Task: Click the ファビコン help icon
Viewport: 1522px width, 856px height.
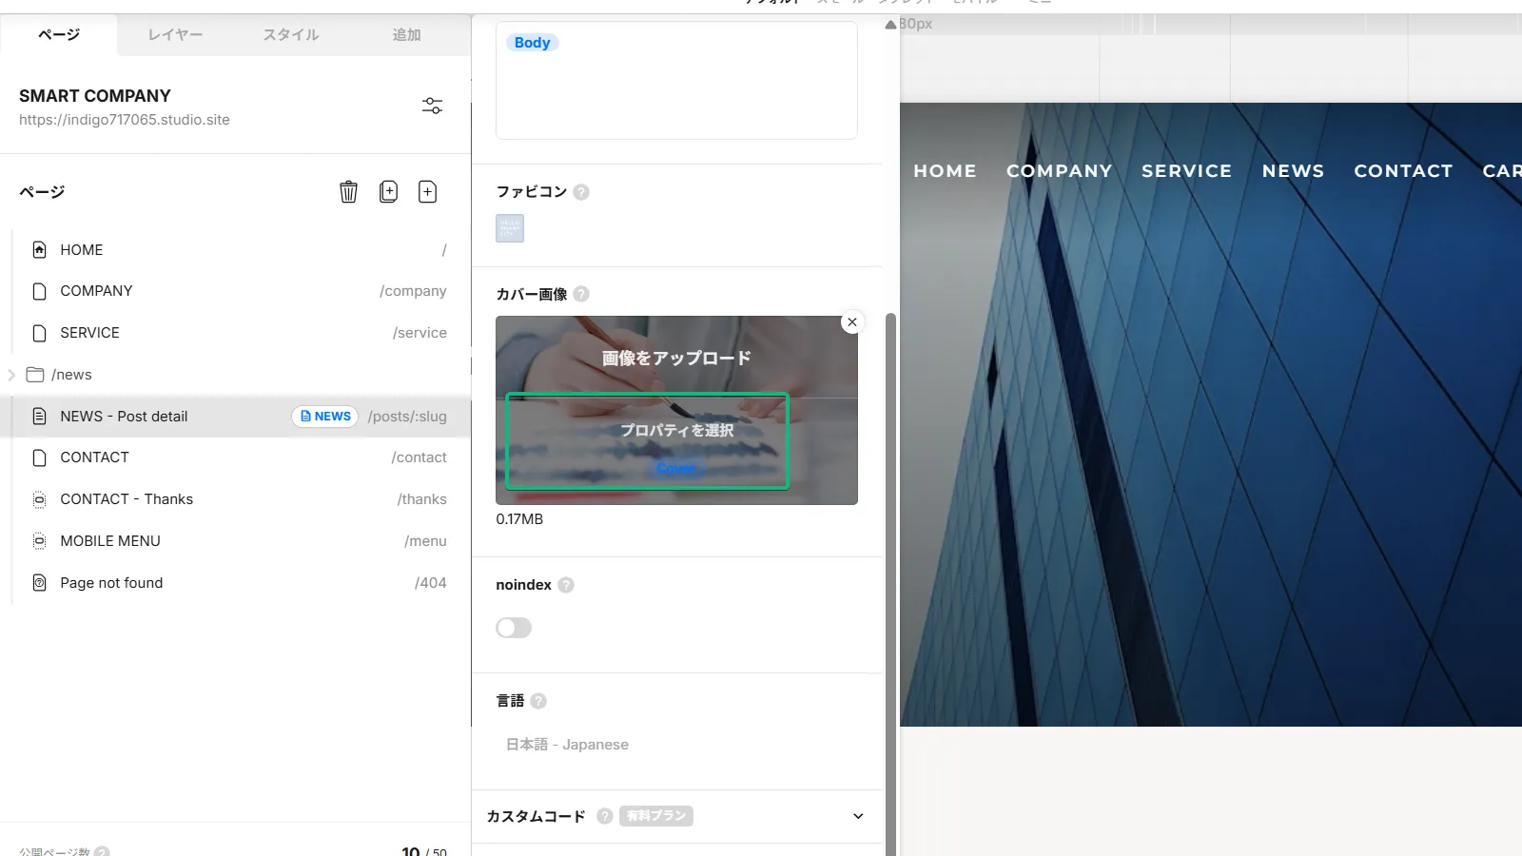Action: tap(581, 191)
